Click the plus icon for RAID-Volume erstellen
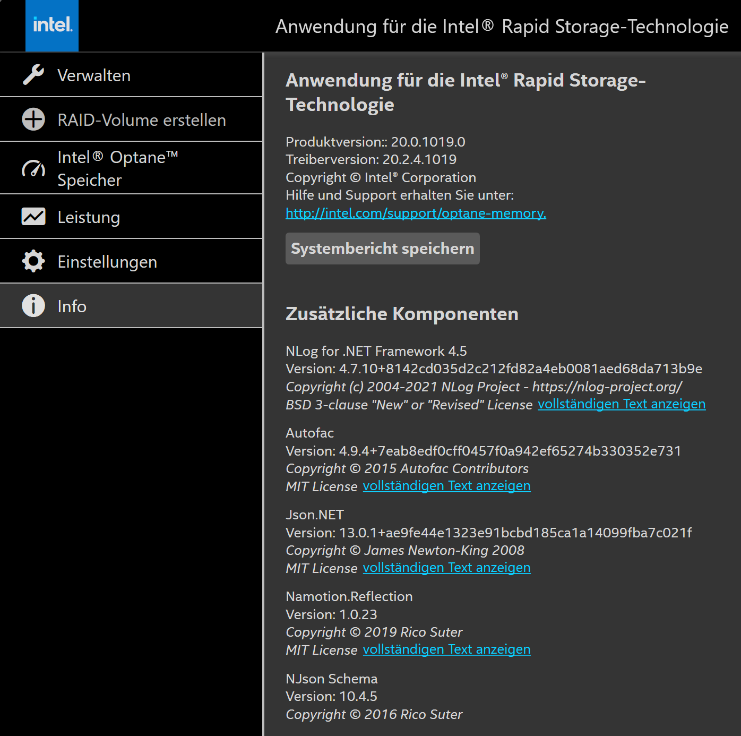Screen dimensions: 741x736 pos(33,119)
